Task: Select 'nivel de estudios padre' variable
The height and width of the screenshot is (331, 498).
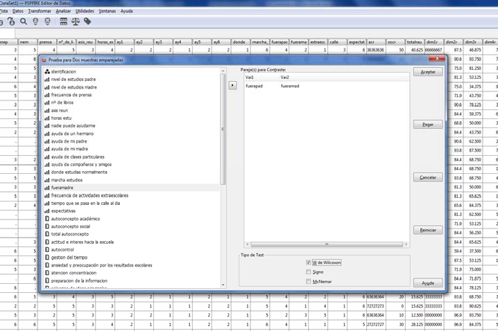Action: click(x=73, y=80)
